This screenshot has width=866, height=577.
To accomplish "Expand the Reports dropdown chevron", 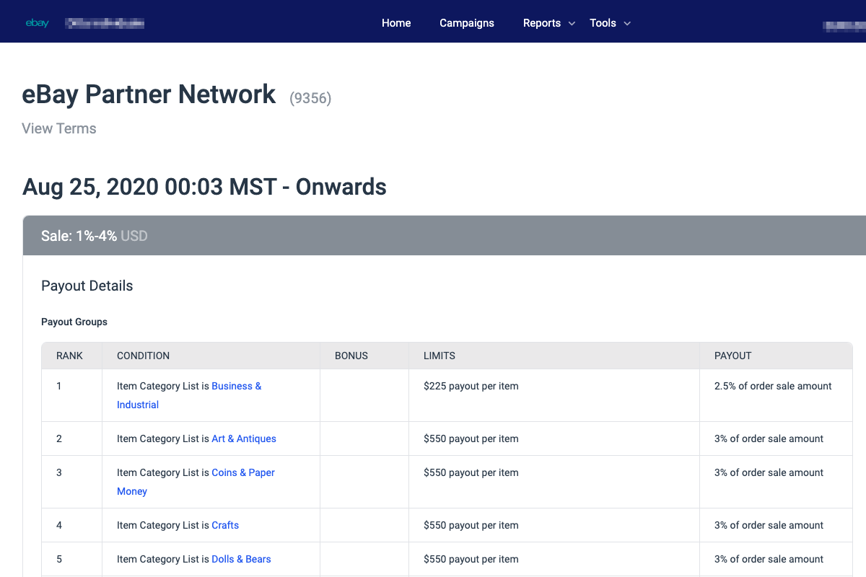I will [x=572, y=24].
